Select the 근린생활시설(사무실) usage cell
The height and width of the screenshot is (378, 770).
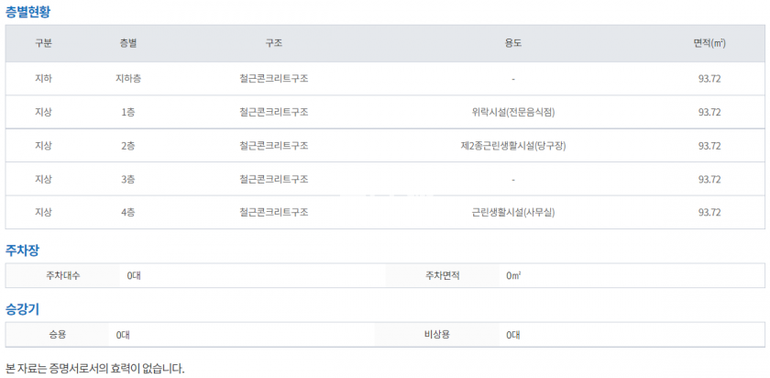click(x=512, y=212)
